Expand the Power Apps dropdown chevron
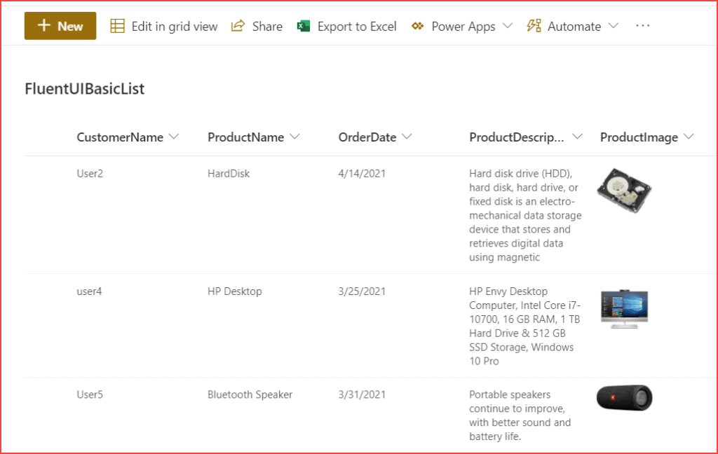Viewport: 718px width, 454px height. pyautogui.click(x=508, y=26)
